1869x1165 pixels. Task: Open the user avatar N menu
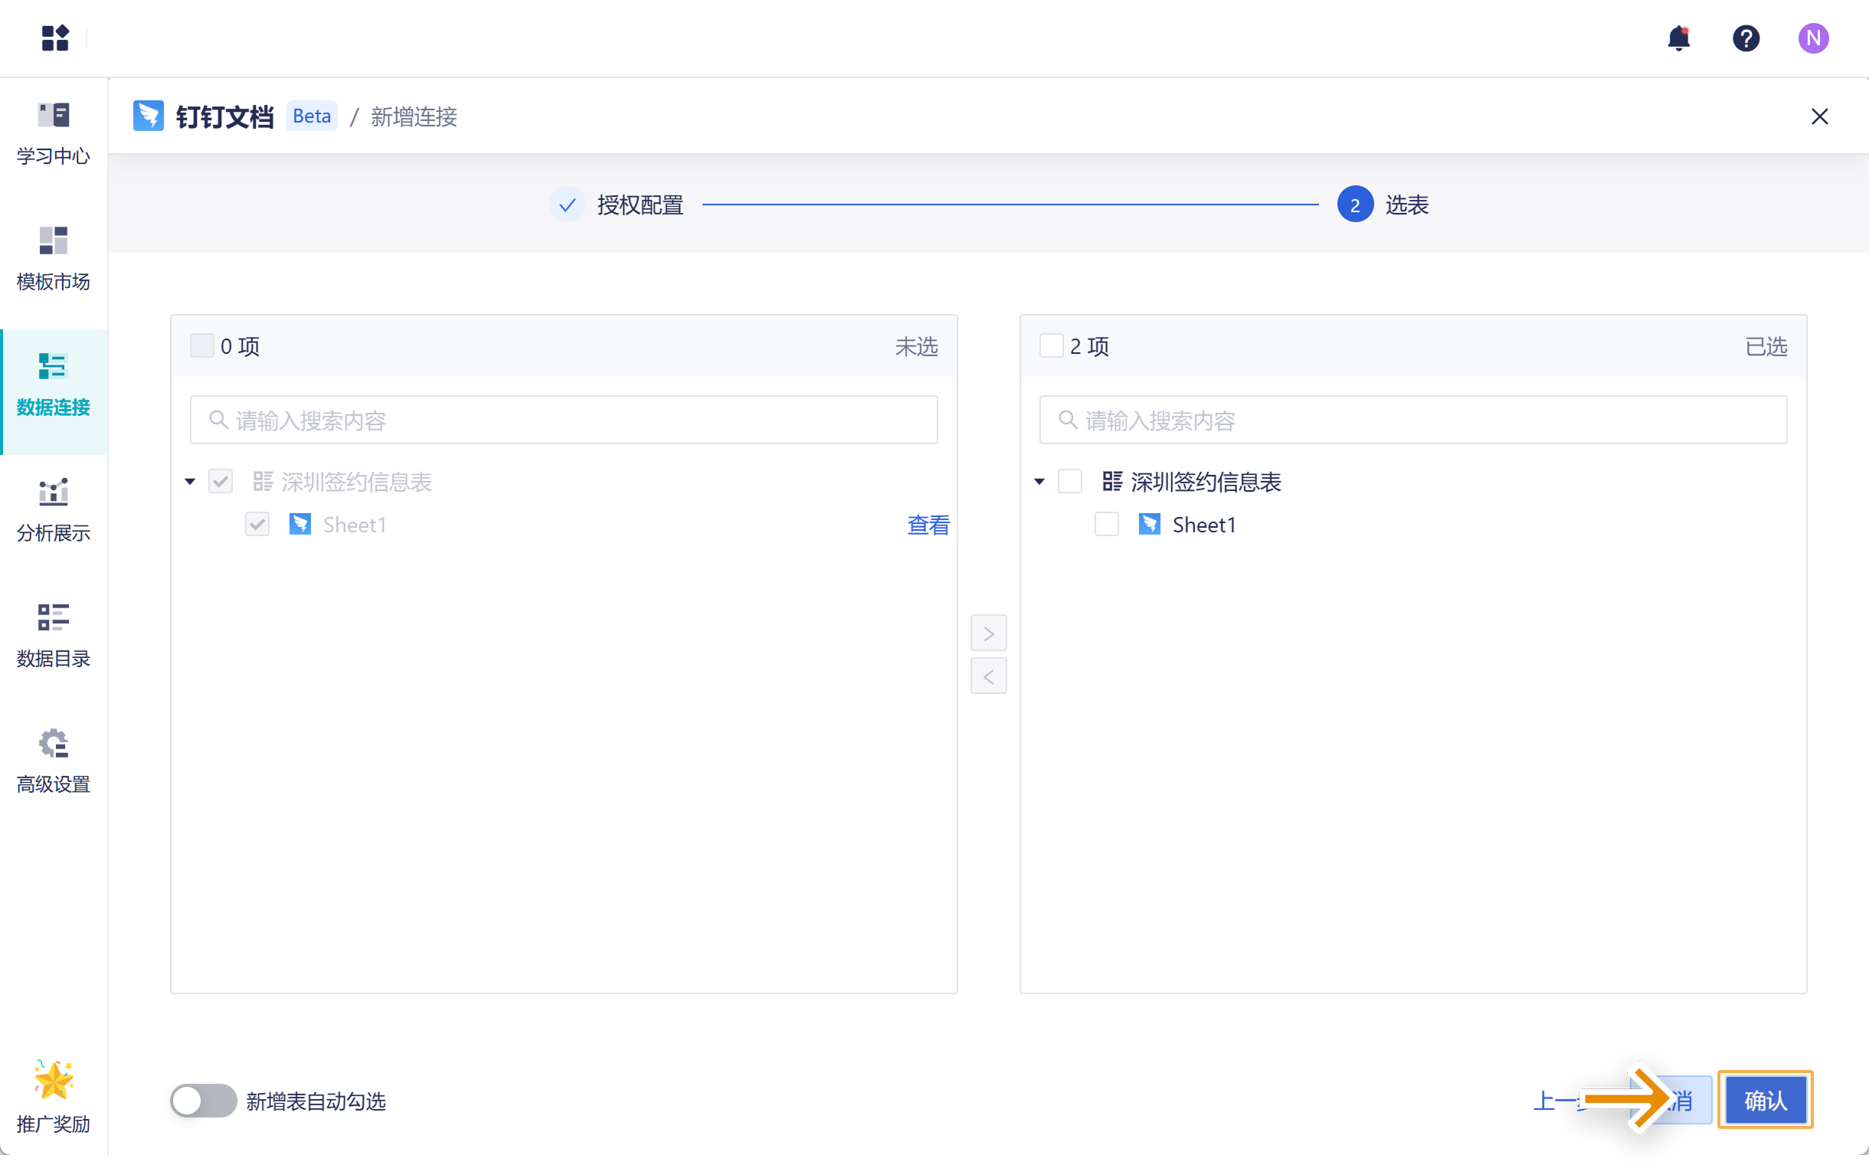1813,38
